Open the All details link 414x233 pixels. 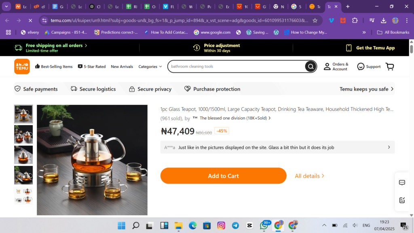(309, 176)
